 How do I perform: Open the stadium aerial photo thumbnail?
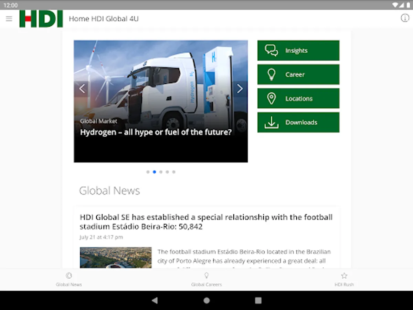coord(116,258)
